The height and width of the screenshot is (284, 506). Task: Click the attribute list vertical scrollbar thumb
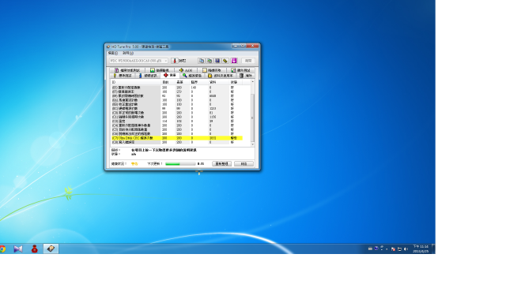coord(252,118)
